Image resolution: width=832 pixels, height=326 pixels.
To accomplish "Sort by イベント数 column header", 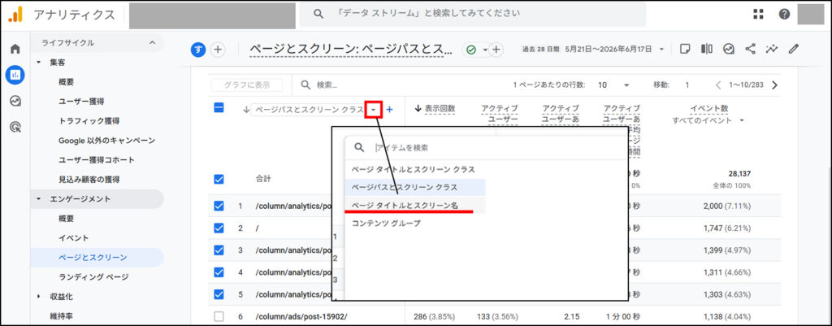I will click(x=708, y=108).
